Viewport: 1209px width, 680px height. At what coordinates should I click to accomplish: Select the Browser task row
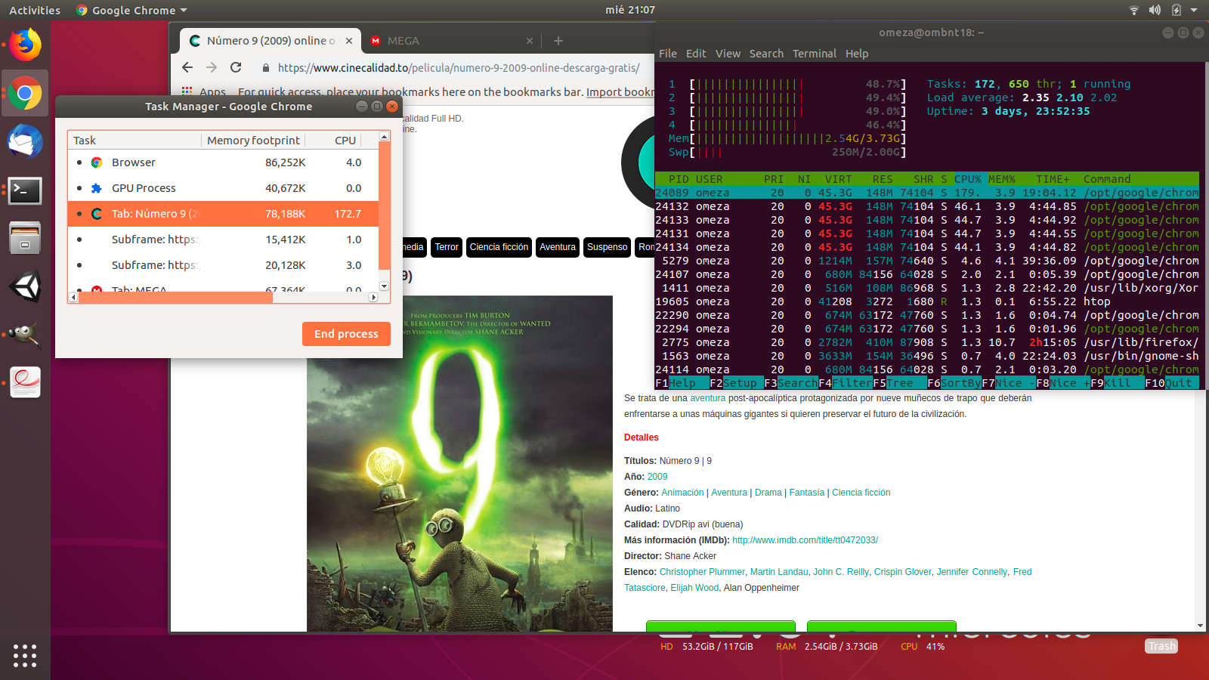point(223,162)
